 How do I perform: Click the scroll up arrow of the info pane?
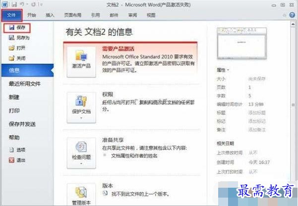point(293,24)
